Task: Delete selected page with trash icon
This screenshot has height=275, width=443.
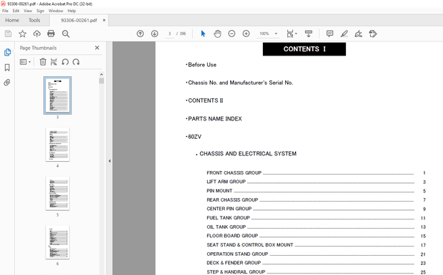Action: coord(43,62)
